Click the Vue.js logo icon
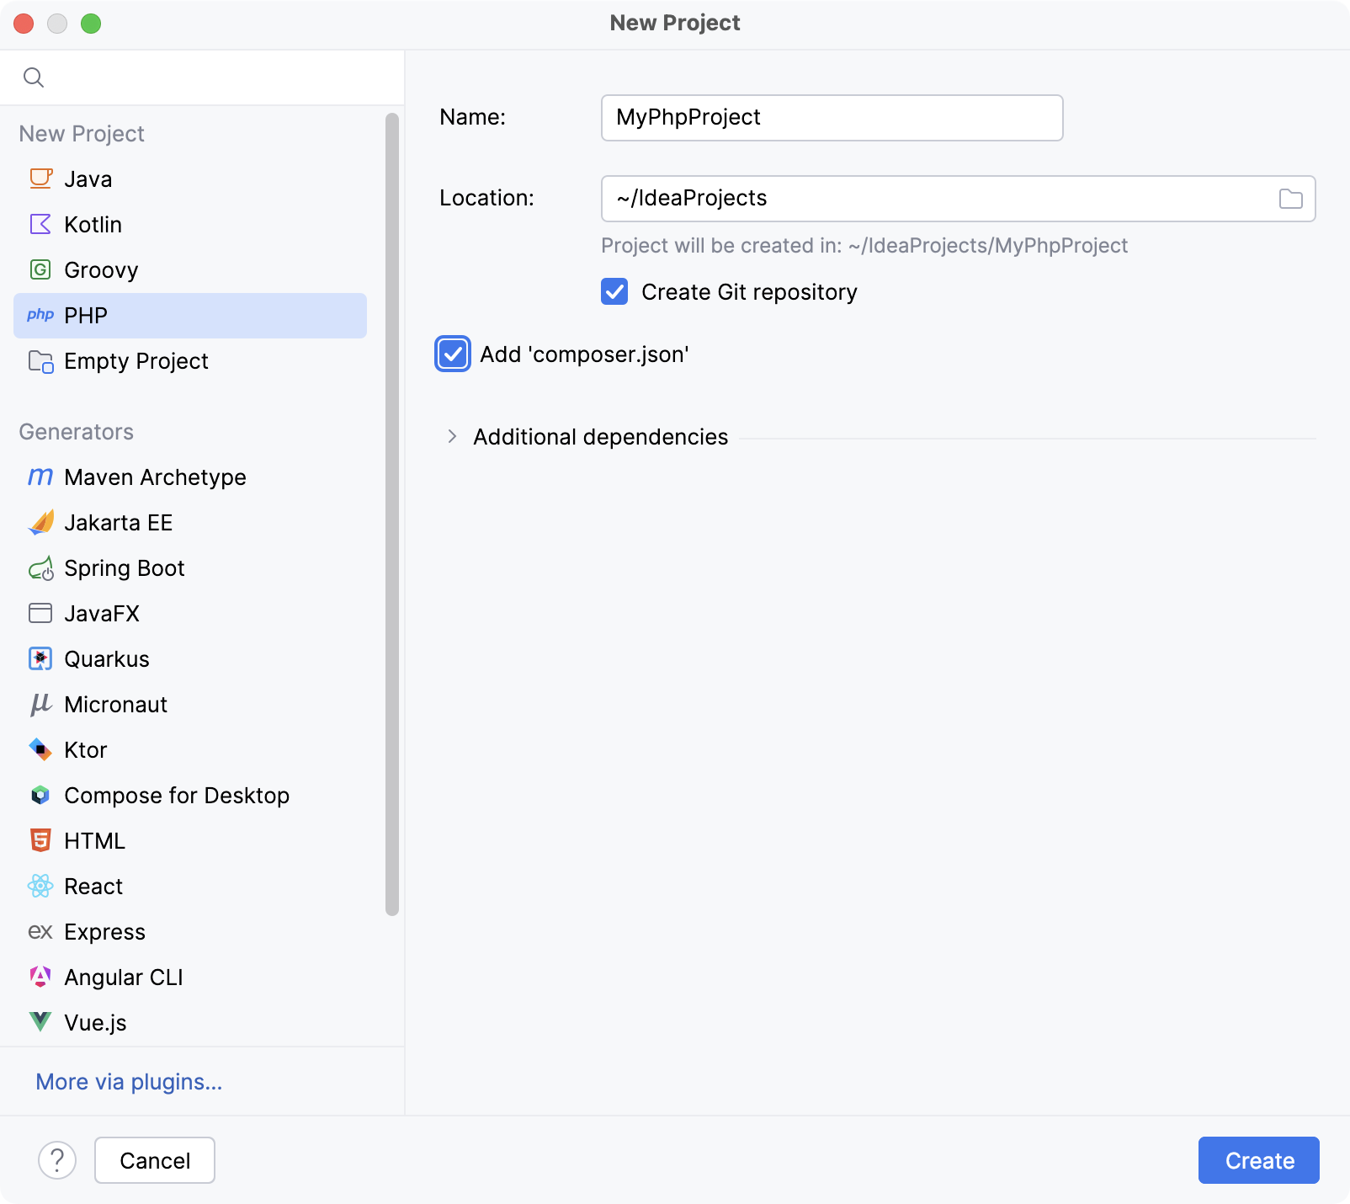 coord(40,1022)
